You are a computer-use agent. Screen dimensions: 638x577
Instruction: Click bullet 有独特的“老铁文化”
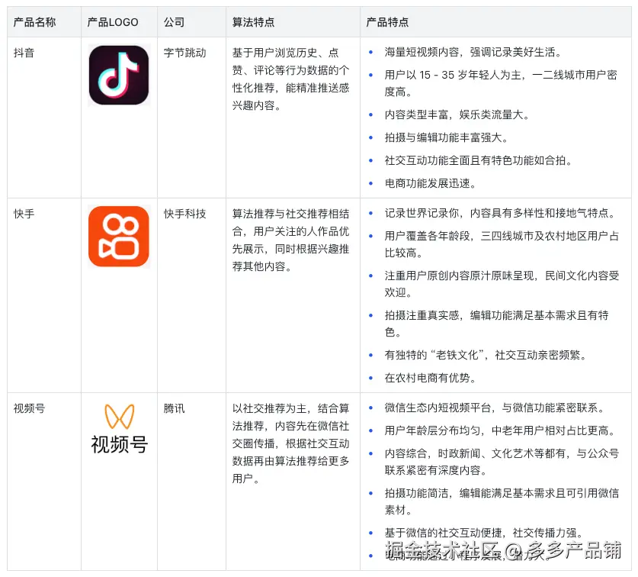pyautogui.click(x=486, y=355)
